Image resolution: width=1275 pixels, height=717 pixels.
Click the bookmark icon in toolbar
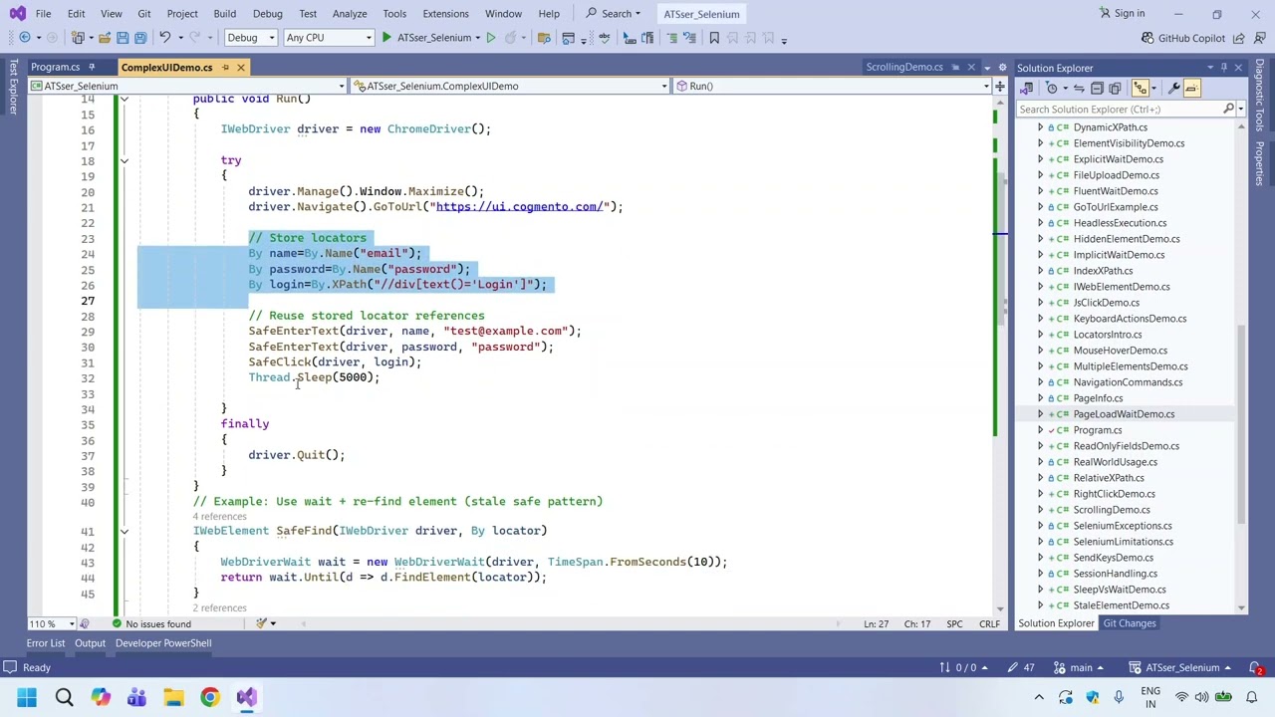point(714,38)
